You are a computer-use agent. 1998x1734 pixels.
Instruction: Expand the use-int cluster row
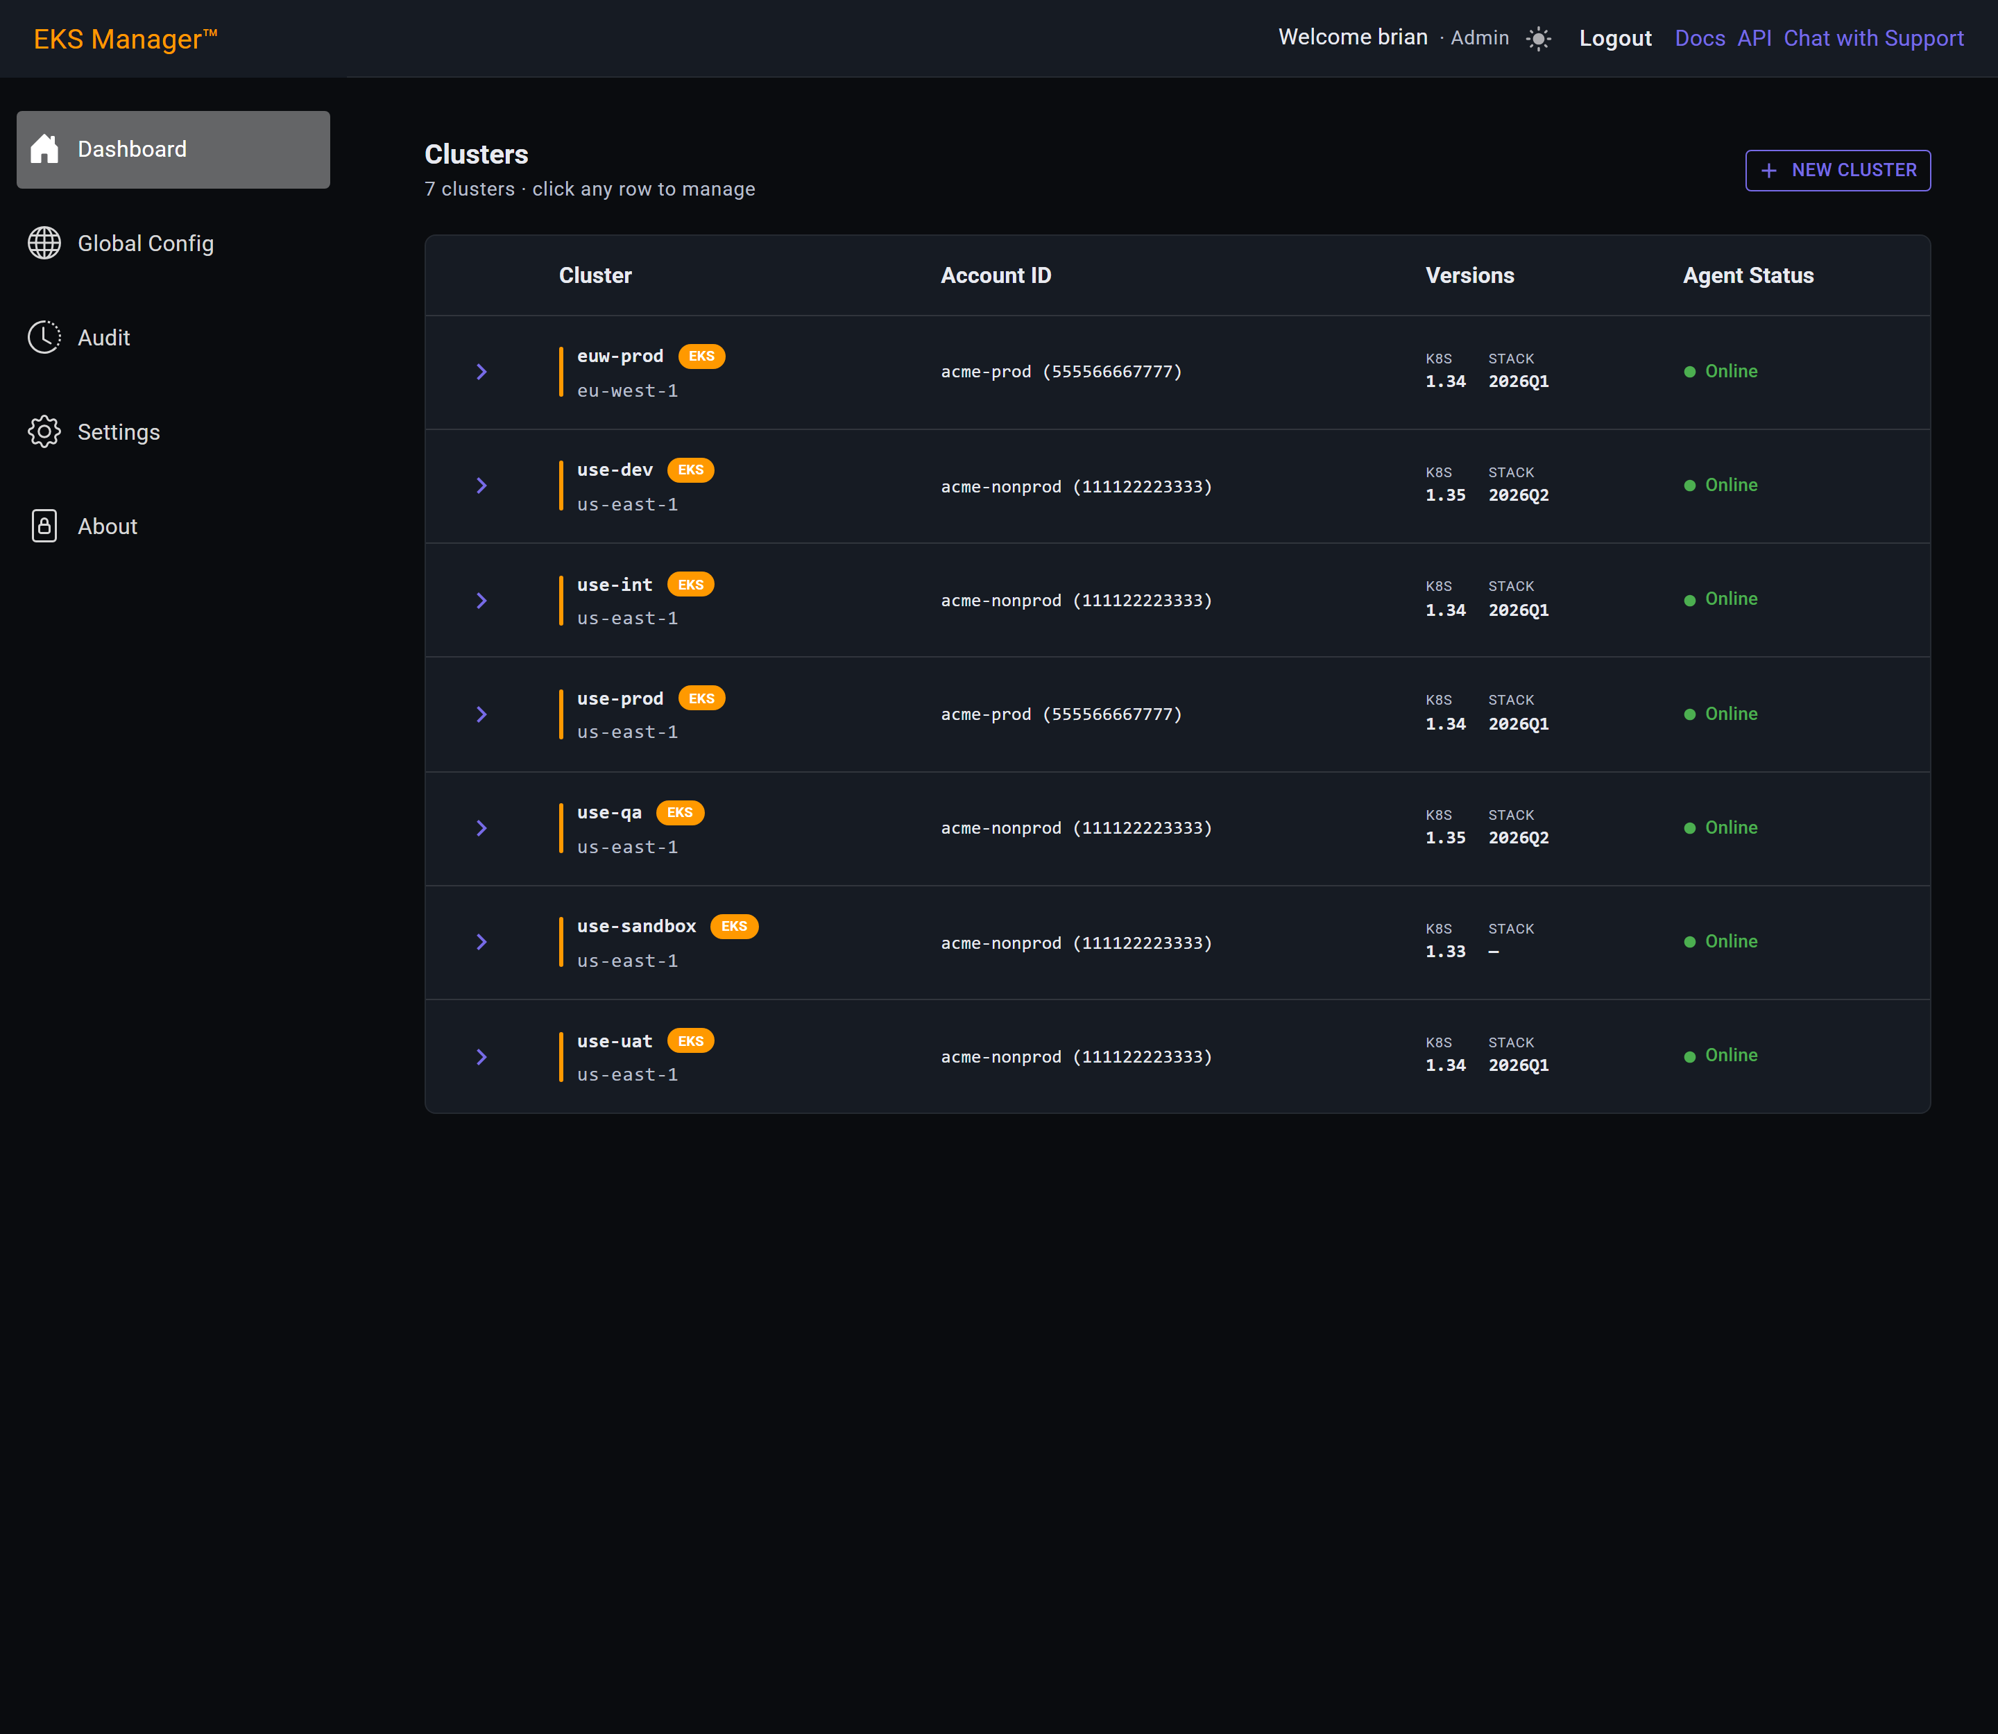point(481,601)
